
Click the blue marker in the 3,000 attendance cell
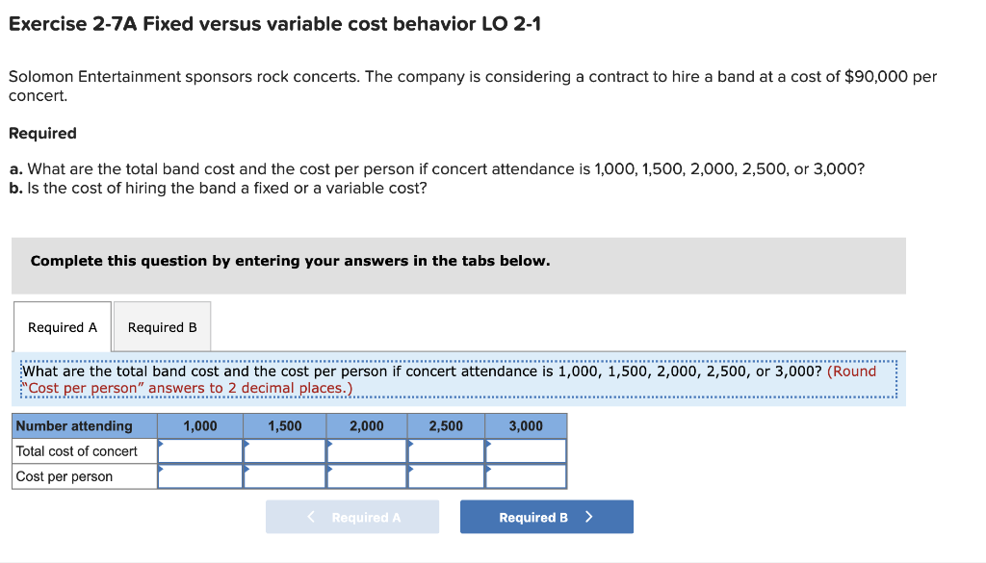[489, 444]
